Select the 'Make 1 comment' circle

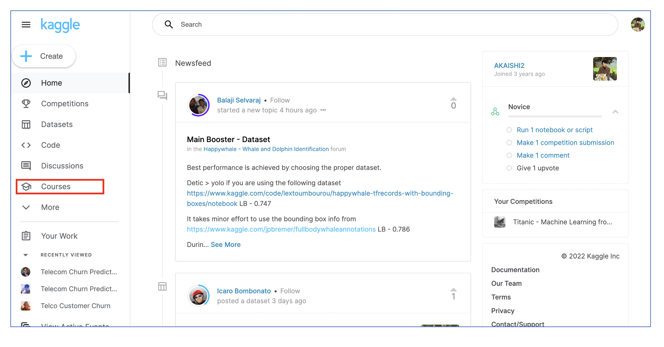tap(509, 155)
